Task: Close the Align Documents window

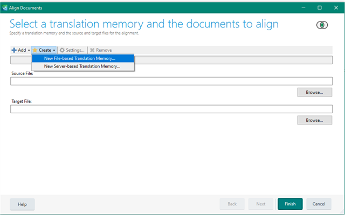Action: pos(336,8)
